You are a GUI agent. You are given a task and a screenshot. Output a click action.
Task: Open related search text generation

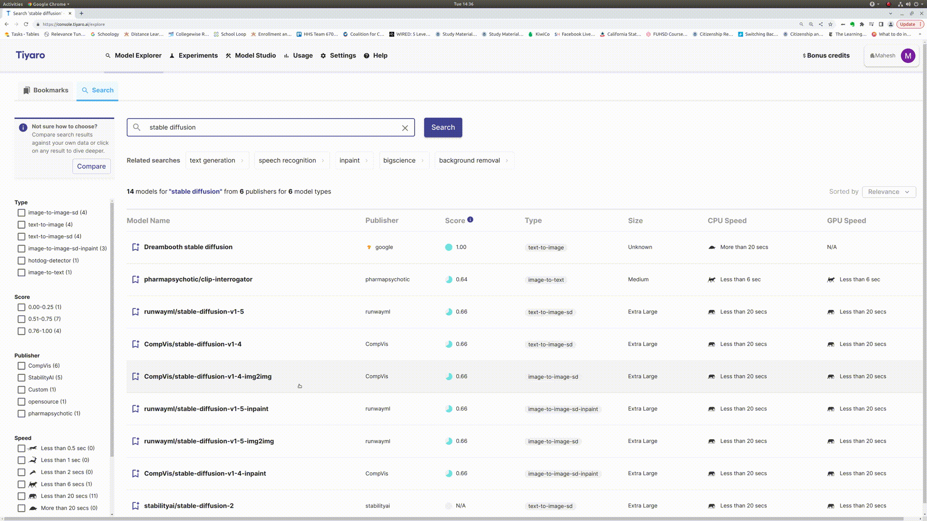(x=217, y=161)
